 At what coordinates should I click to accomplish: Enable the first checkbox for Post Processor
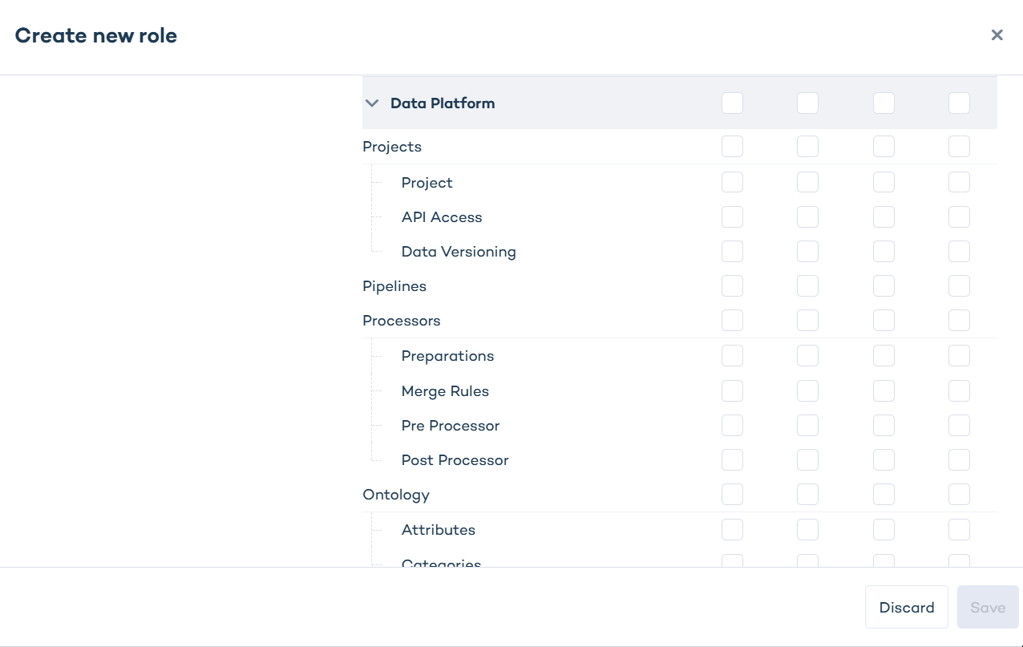pos(732,459)
